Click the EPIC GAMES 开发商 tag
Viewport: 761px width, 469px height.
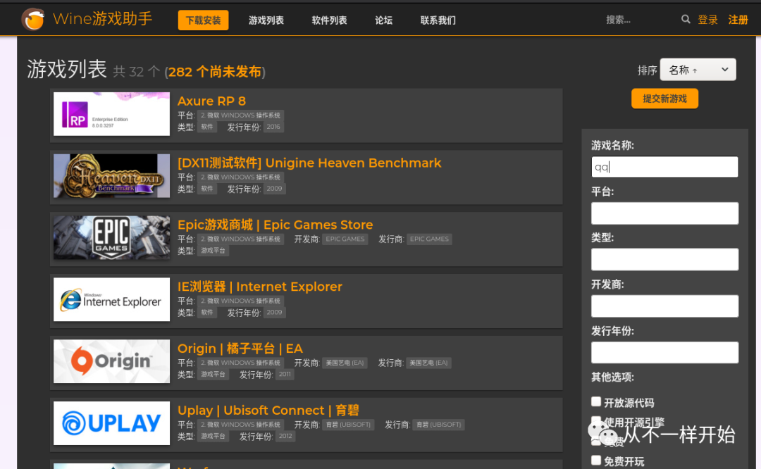345,239
